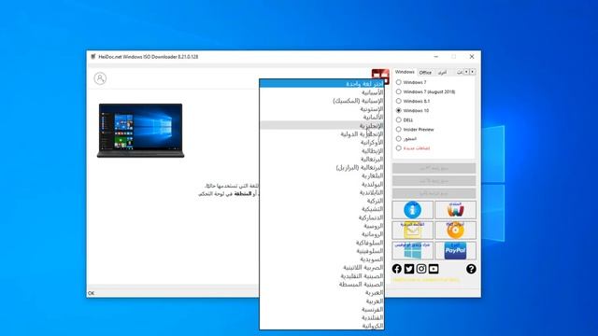The width and height of the screenshot is (598, 336).
Task: Click the user profile icon
Action: [x=100, y=78]
